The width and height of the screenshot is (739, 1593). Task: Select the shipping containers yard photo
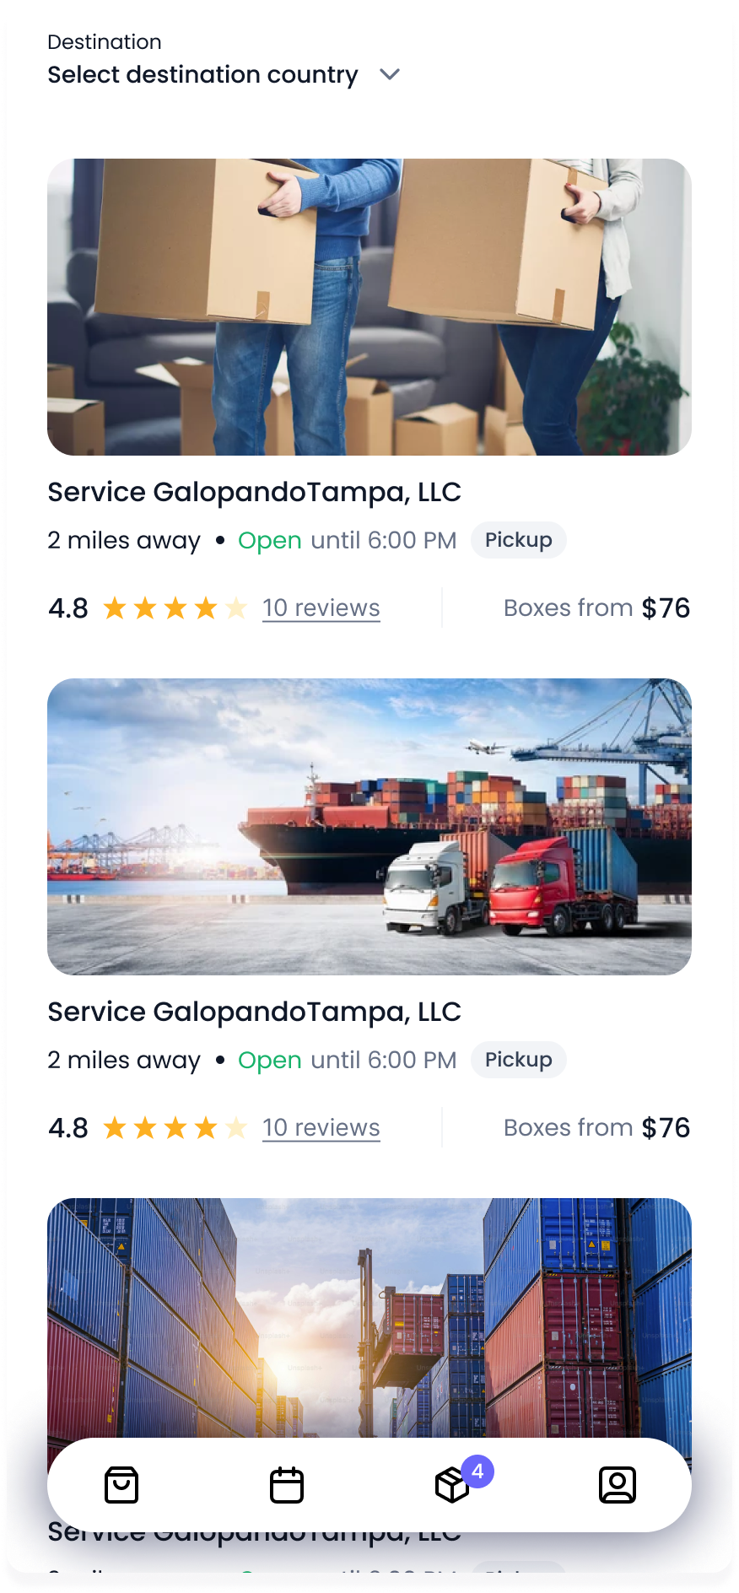point(369,1316)
